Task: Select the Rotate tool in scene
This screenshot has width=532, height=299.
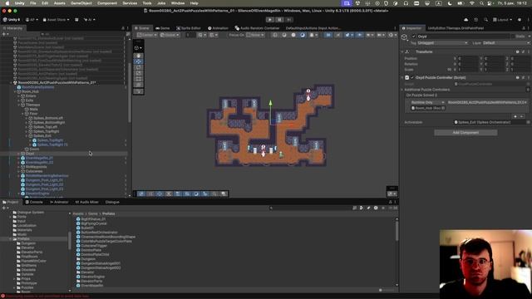Action: pyautogui.click(x=139, y=67)
